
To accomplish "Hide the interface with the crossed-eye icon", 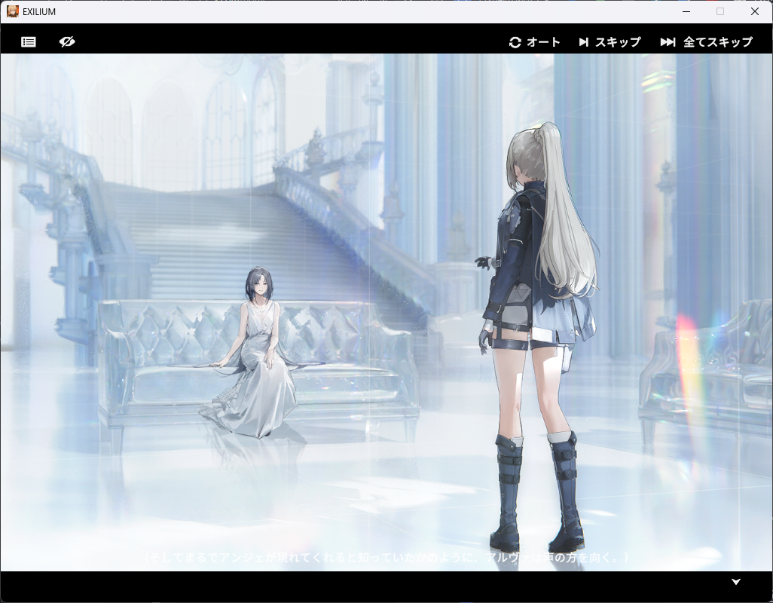I will click(67, 42).
